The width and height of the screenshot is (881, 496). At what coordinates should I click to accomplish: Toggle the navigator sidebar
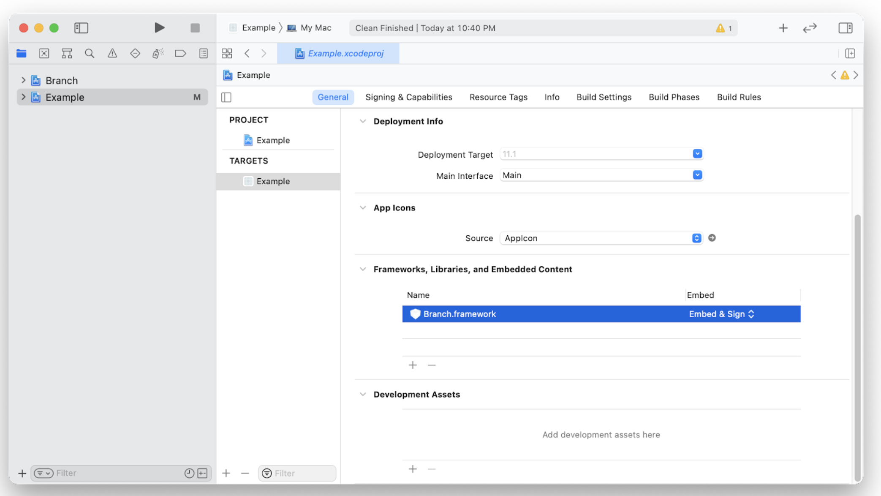(x=81, y=28)
